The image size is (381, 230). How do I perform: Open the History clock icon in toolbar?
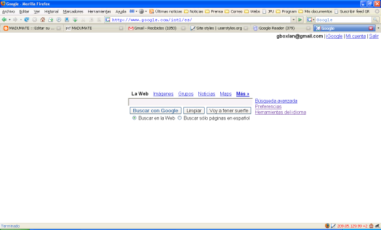click(59, 20)
